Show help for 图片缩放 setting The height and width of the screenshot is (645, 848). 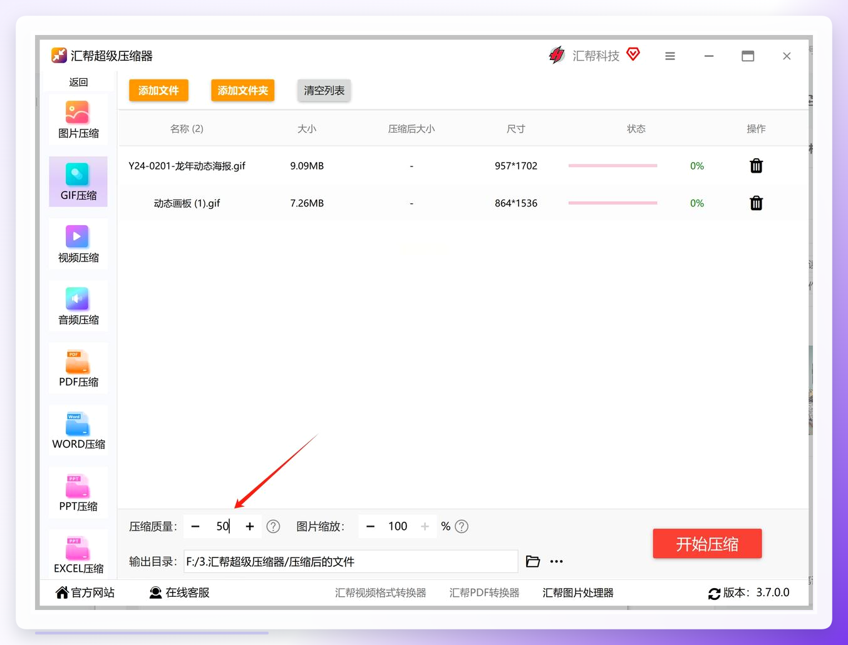462,527
